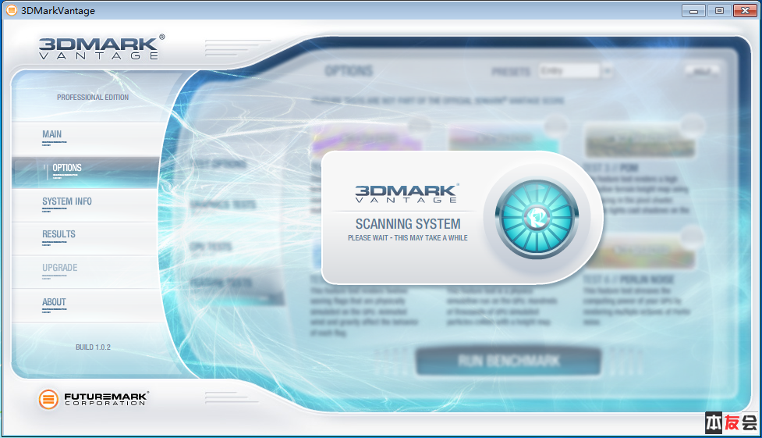Open the blurred PRESETS dropdown
Viewport: 762px width, 438px height.
[575, 71]
